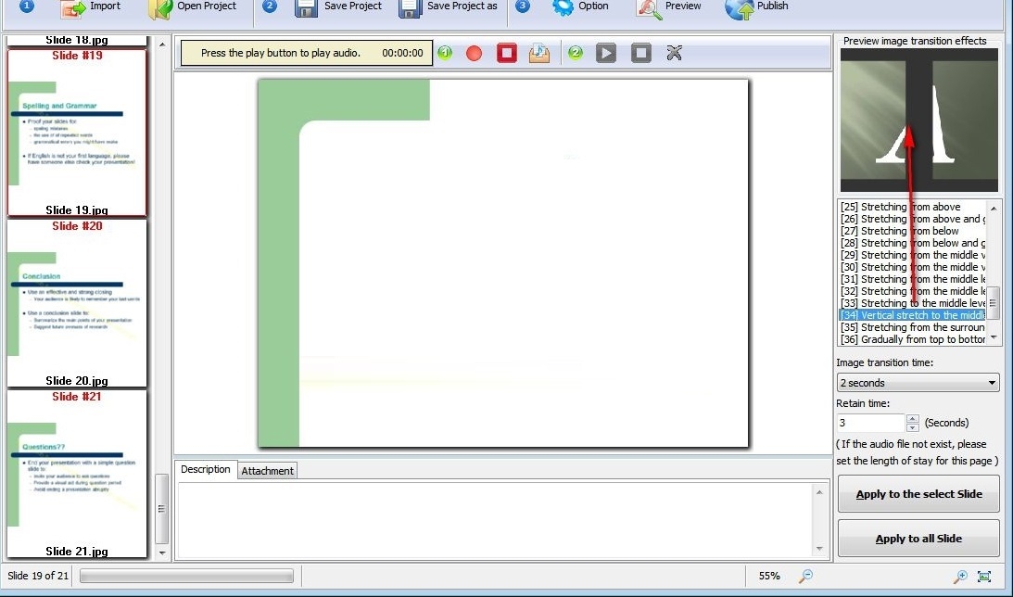Play audio with gray play button
Screen dimensions: 1013x597
(x=605, y=53)
